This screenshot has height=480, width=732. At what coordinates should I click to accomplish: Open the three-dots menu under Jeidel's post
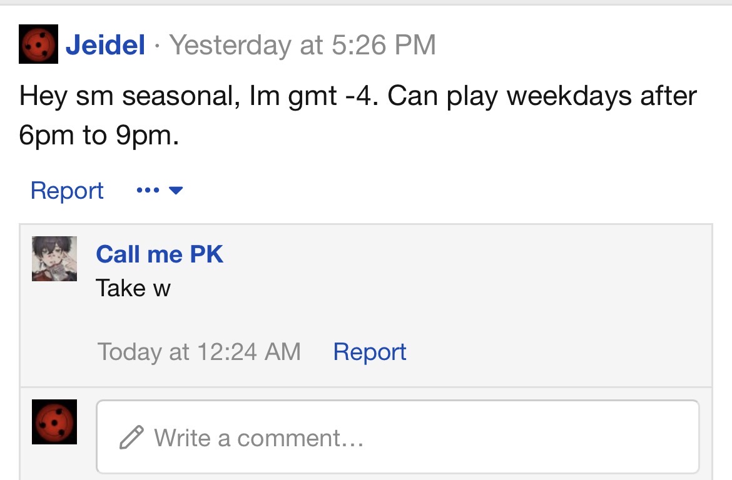pos(147,190)
